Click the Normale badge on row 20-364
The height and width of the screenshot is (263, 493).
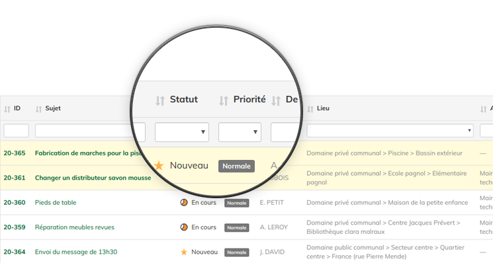point(237,252)
